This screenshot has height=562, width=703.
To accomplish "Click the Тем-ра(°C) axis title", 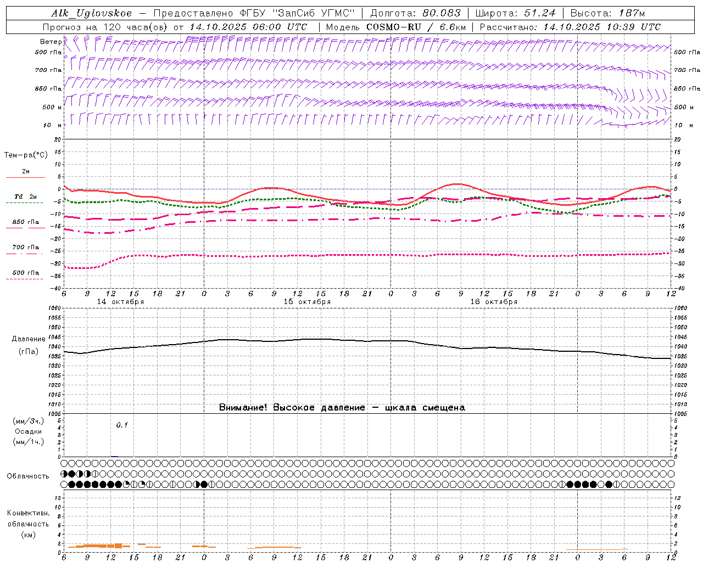I will click(26, 155).
